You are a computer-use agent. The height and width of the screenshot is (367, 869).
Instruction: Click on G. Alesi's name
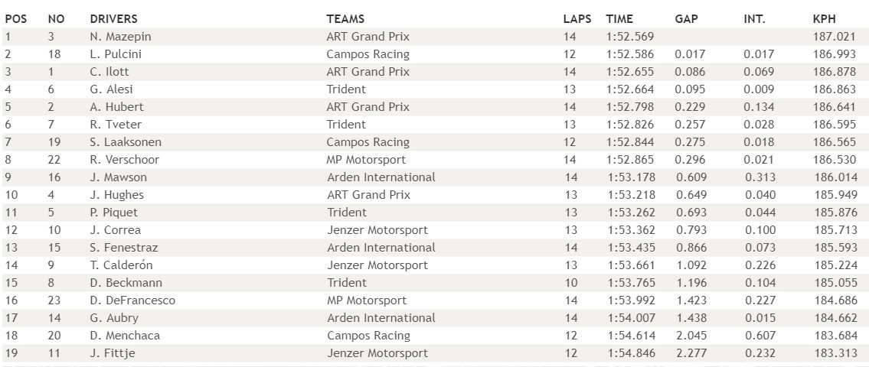click(111, 89)
